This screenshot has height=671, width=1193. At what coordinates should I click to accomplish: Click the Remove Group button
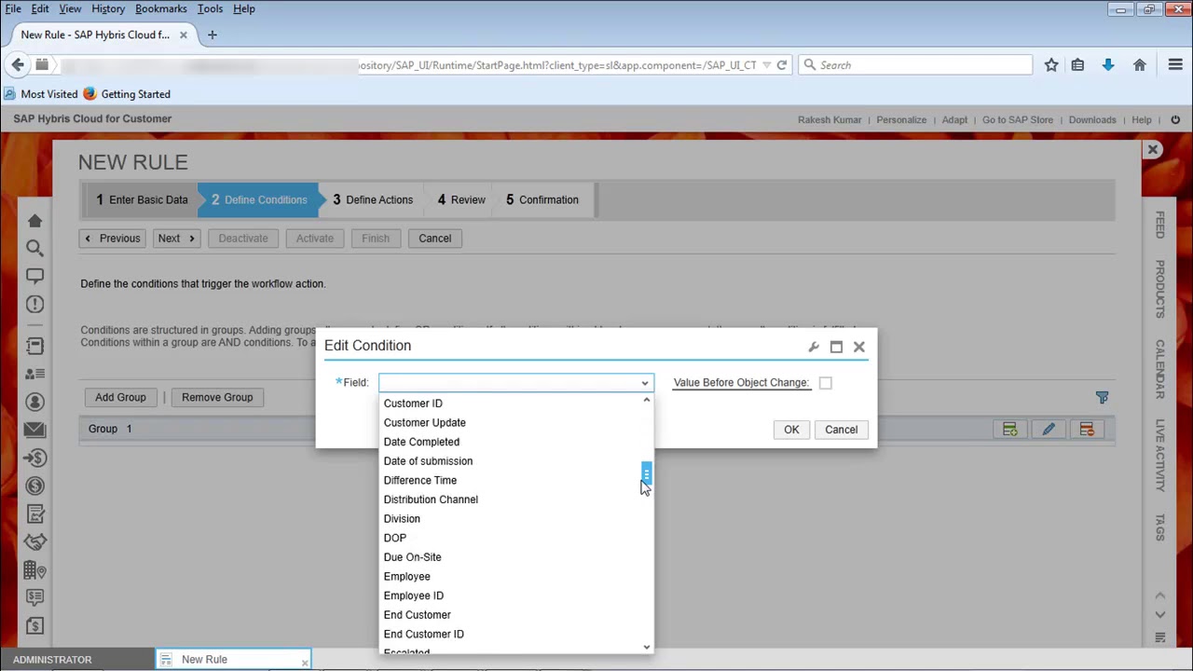click(217, 397)
